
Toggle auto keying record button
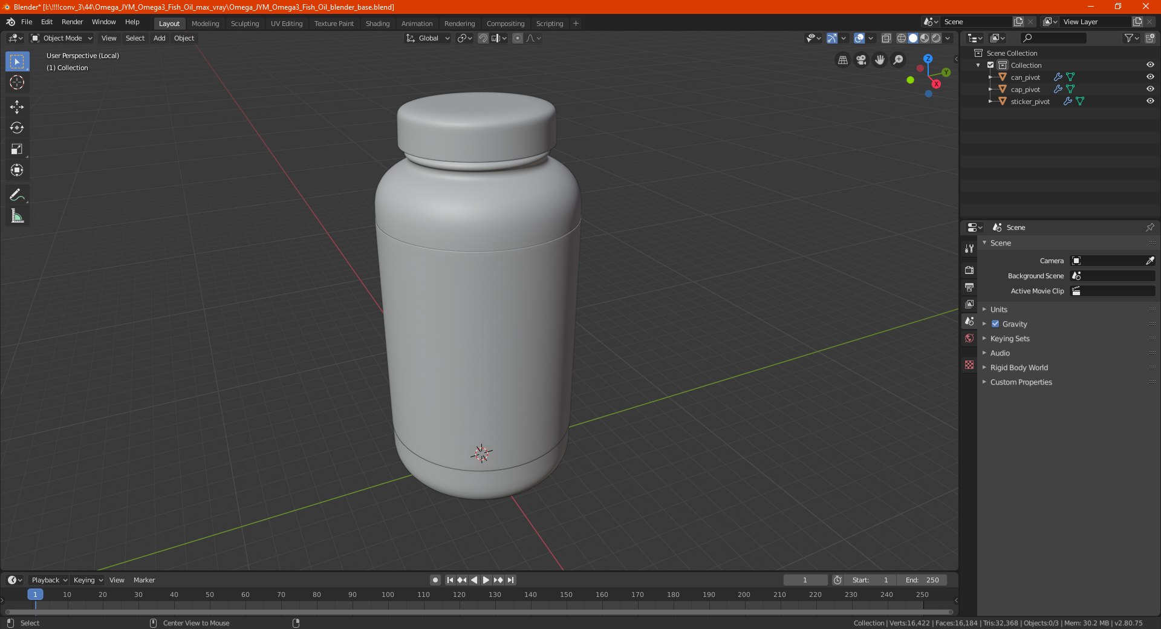(435, 580)
